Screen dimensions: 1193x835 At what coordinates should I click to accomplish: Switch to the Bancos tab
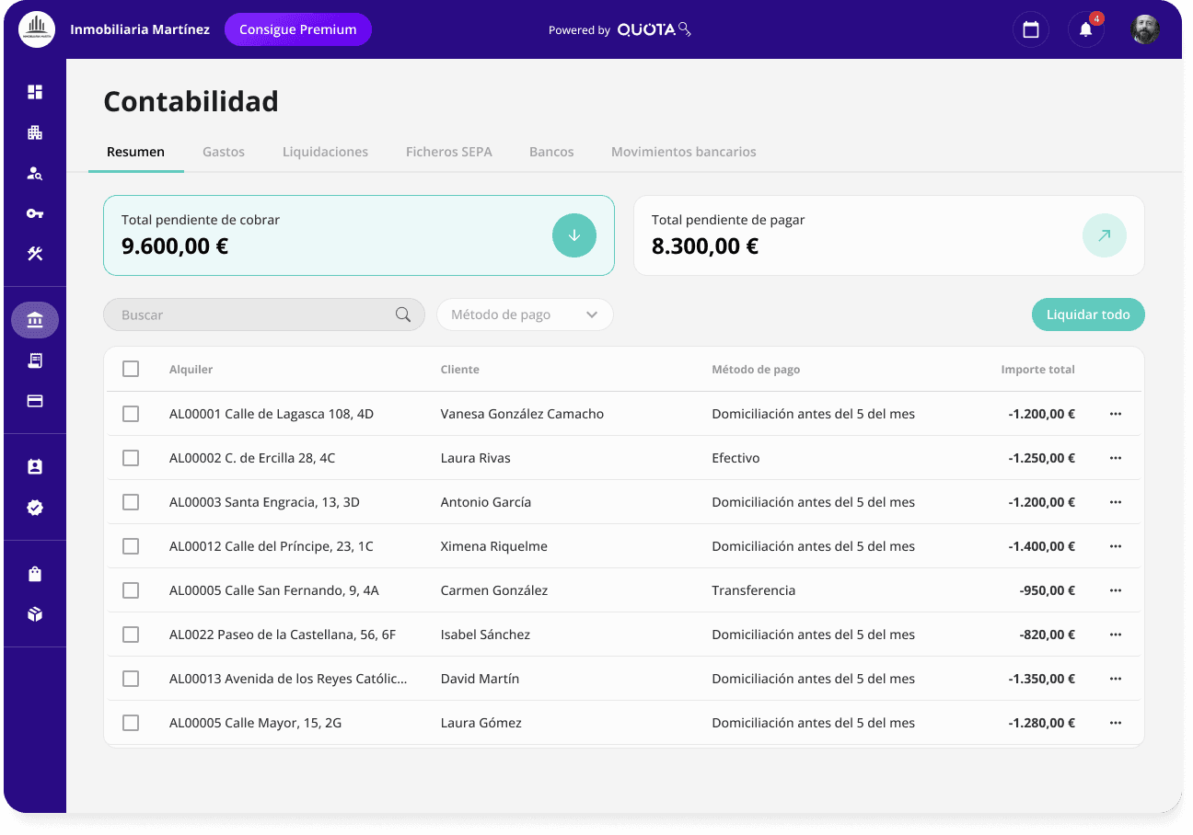(551, 152)
